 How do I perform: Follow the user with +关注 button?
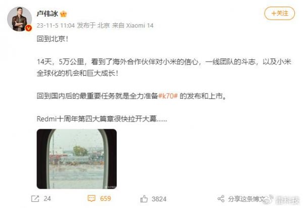279,13
